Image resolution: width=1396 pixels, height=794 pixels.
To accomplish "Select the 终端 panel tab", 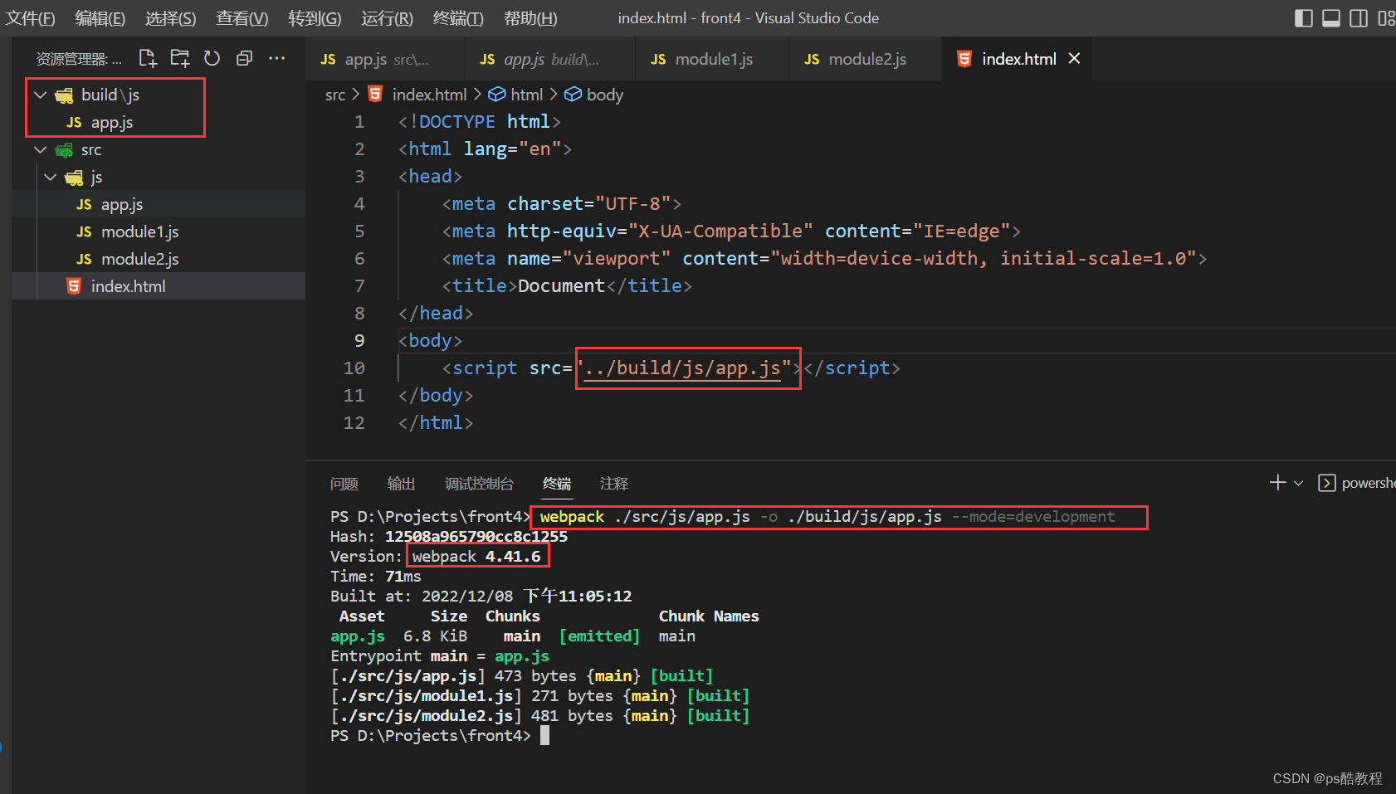I will pyautogui.click(x=557, y=484).
